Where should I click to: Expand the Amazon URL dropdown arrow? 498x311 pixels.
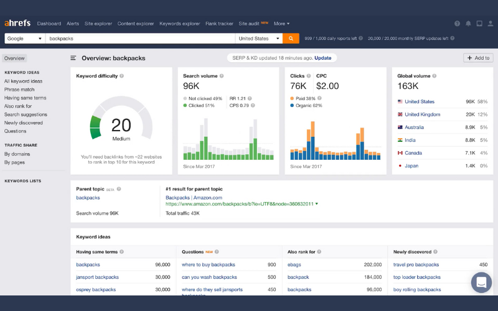[x=317, y=204]
